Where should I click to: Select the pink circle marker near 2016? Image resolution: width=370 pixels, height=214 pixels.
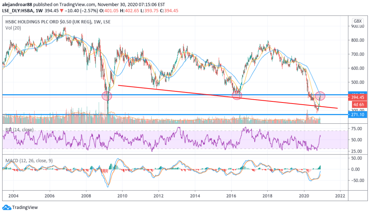point(237,95)
